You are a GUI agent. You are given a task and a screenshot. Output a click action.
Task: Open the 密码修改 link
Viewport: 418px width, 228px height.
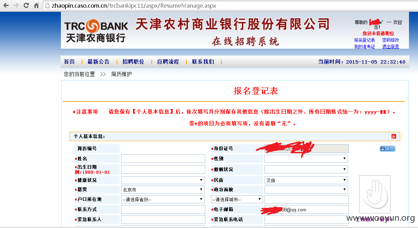pyautogui.click(x=391, y=40)
